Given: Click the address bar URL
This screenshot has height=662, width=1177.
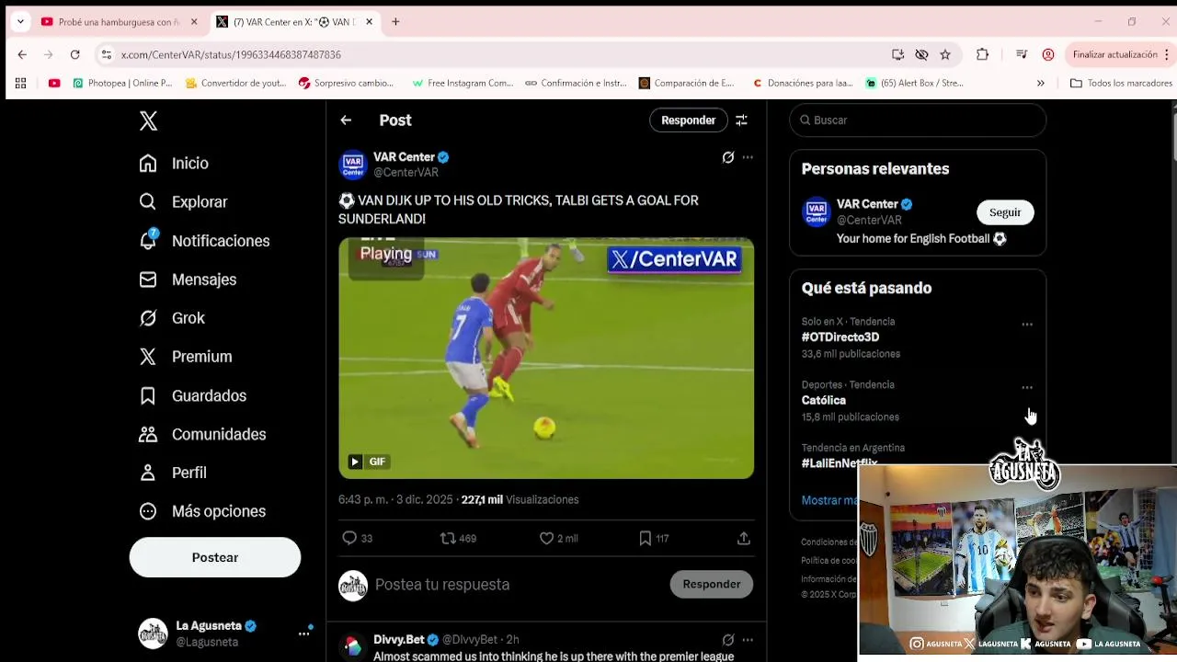Looking at the screenshot, I should [x=231, y=54].
